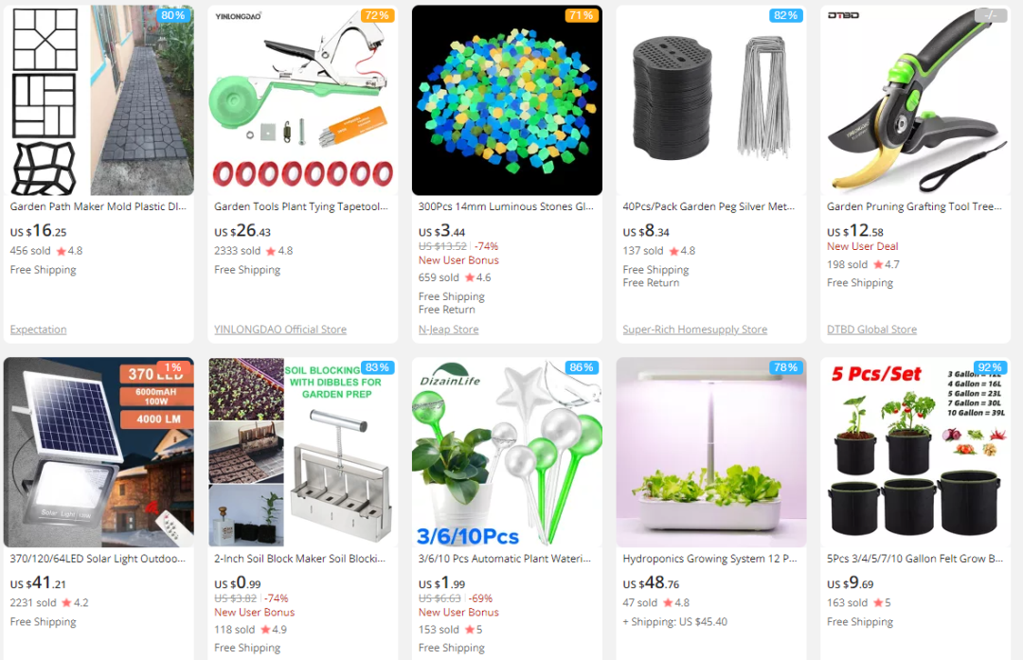Open the Luminous Stones product image

507,100
